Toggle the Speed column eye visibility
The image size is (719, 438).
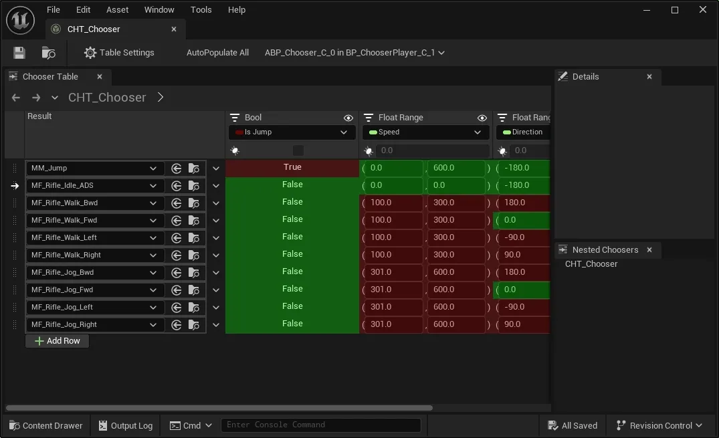click(482, 118)
